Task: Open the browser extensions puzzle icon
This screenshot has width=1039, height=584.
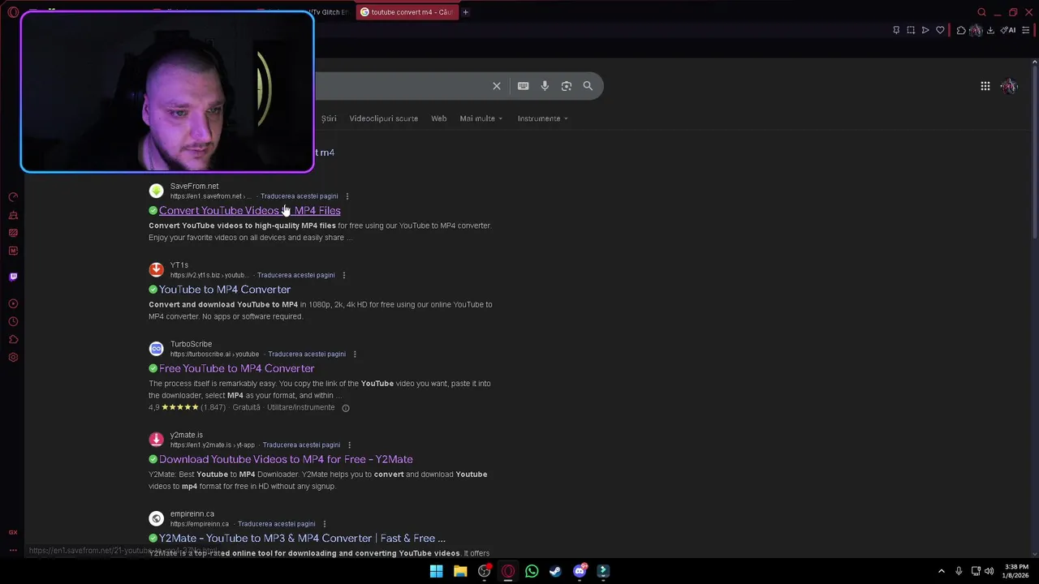Action: click(x=961, y=30)
